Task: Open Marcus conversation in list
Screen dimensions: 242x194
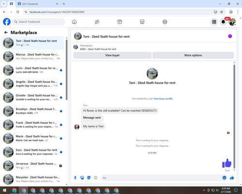Action: (x=32, y=56)
